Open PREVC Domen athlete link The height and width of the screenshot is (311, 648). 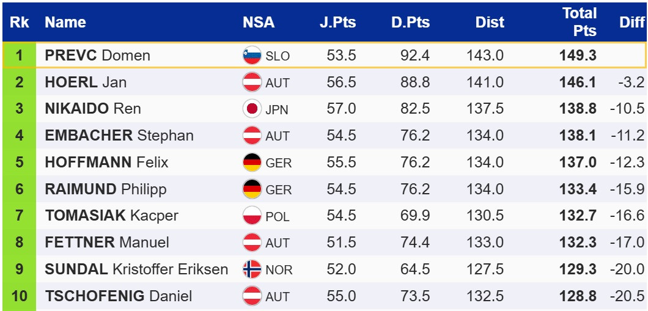[x=97, y=56]
